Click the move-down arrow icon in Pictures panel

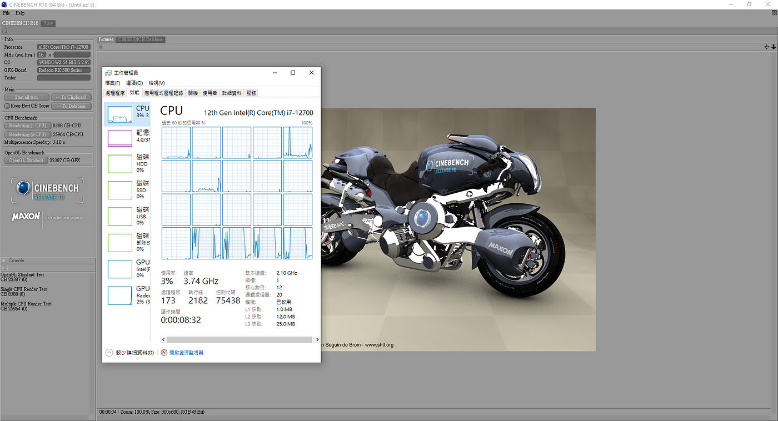pyautogui.click(x=774, y=47)
